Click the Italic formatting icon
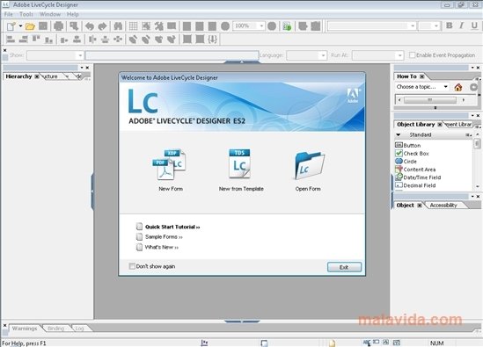 [461, 25]
